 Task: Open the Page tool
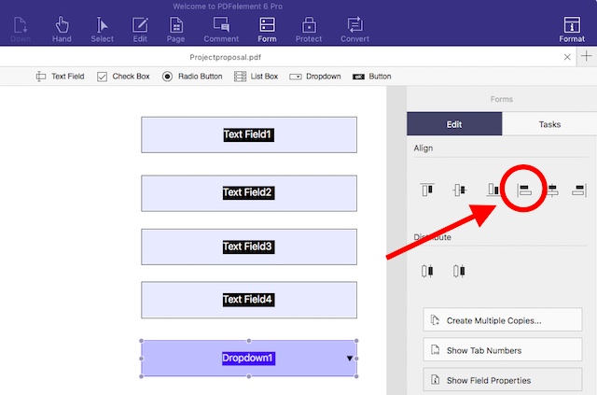(x=176, y=29)
